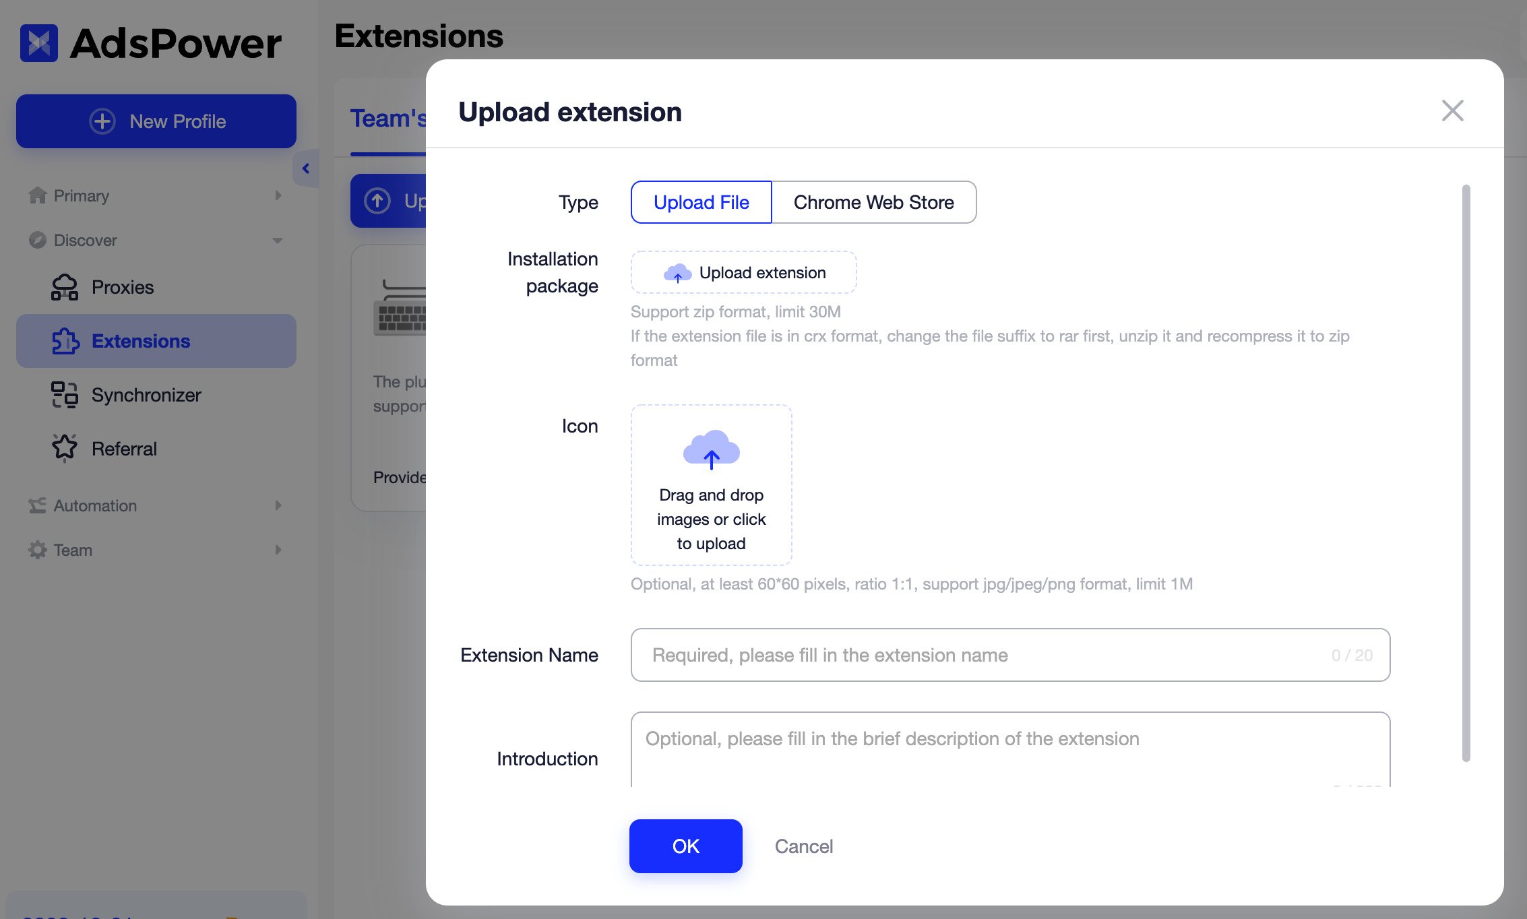Open the Referral page
The width and height of the screenshot is (1527, 919).
124,448
